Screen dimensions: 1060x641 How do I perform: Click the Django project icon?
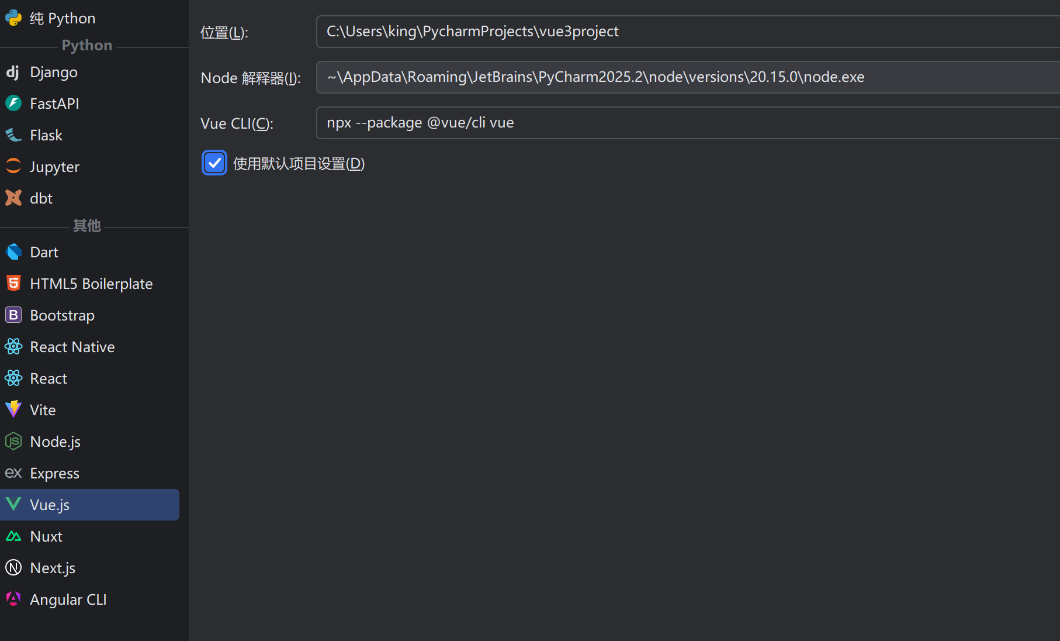point(13,72)
